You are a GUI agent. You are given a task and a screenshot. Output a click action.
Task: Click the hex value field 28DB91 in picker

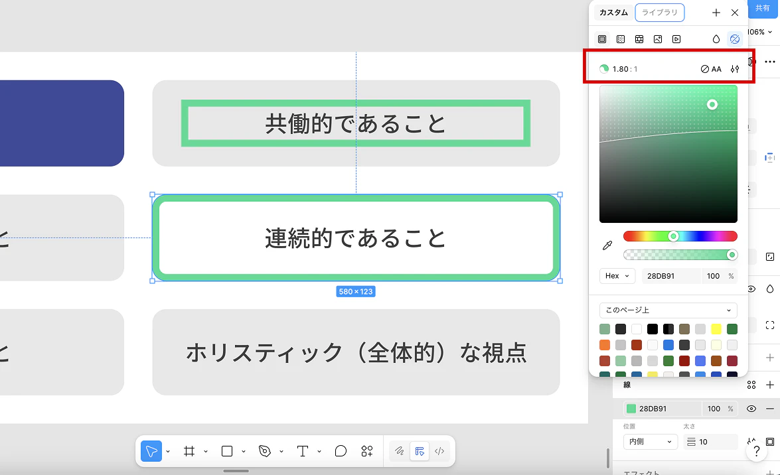pyautogui.click(x=670, y=276)
